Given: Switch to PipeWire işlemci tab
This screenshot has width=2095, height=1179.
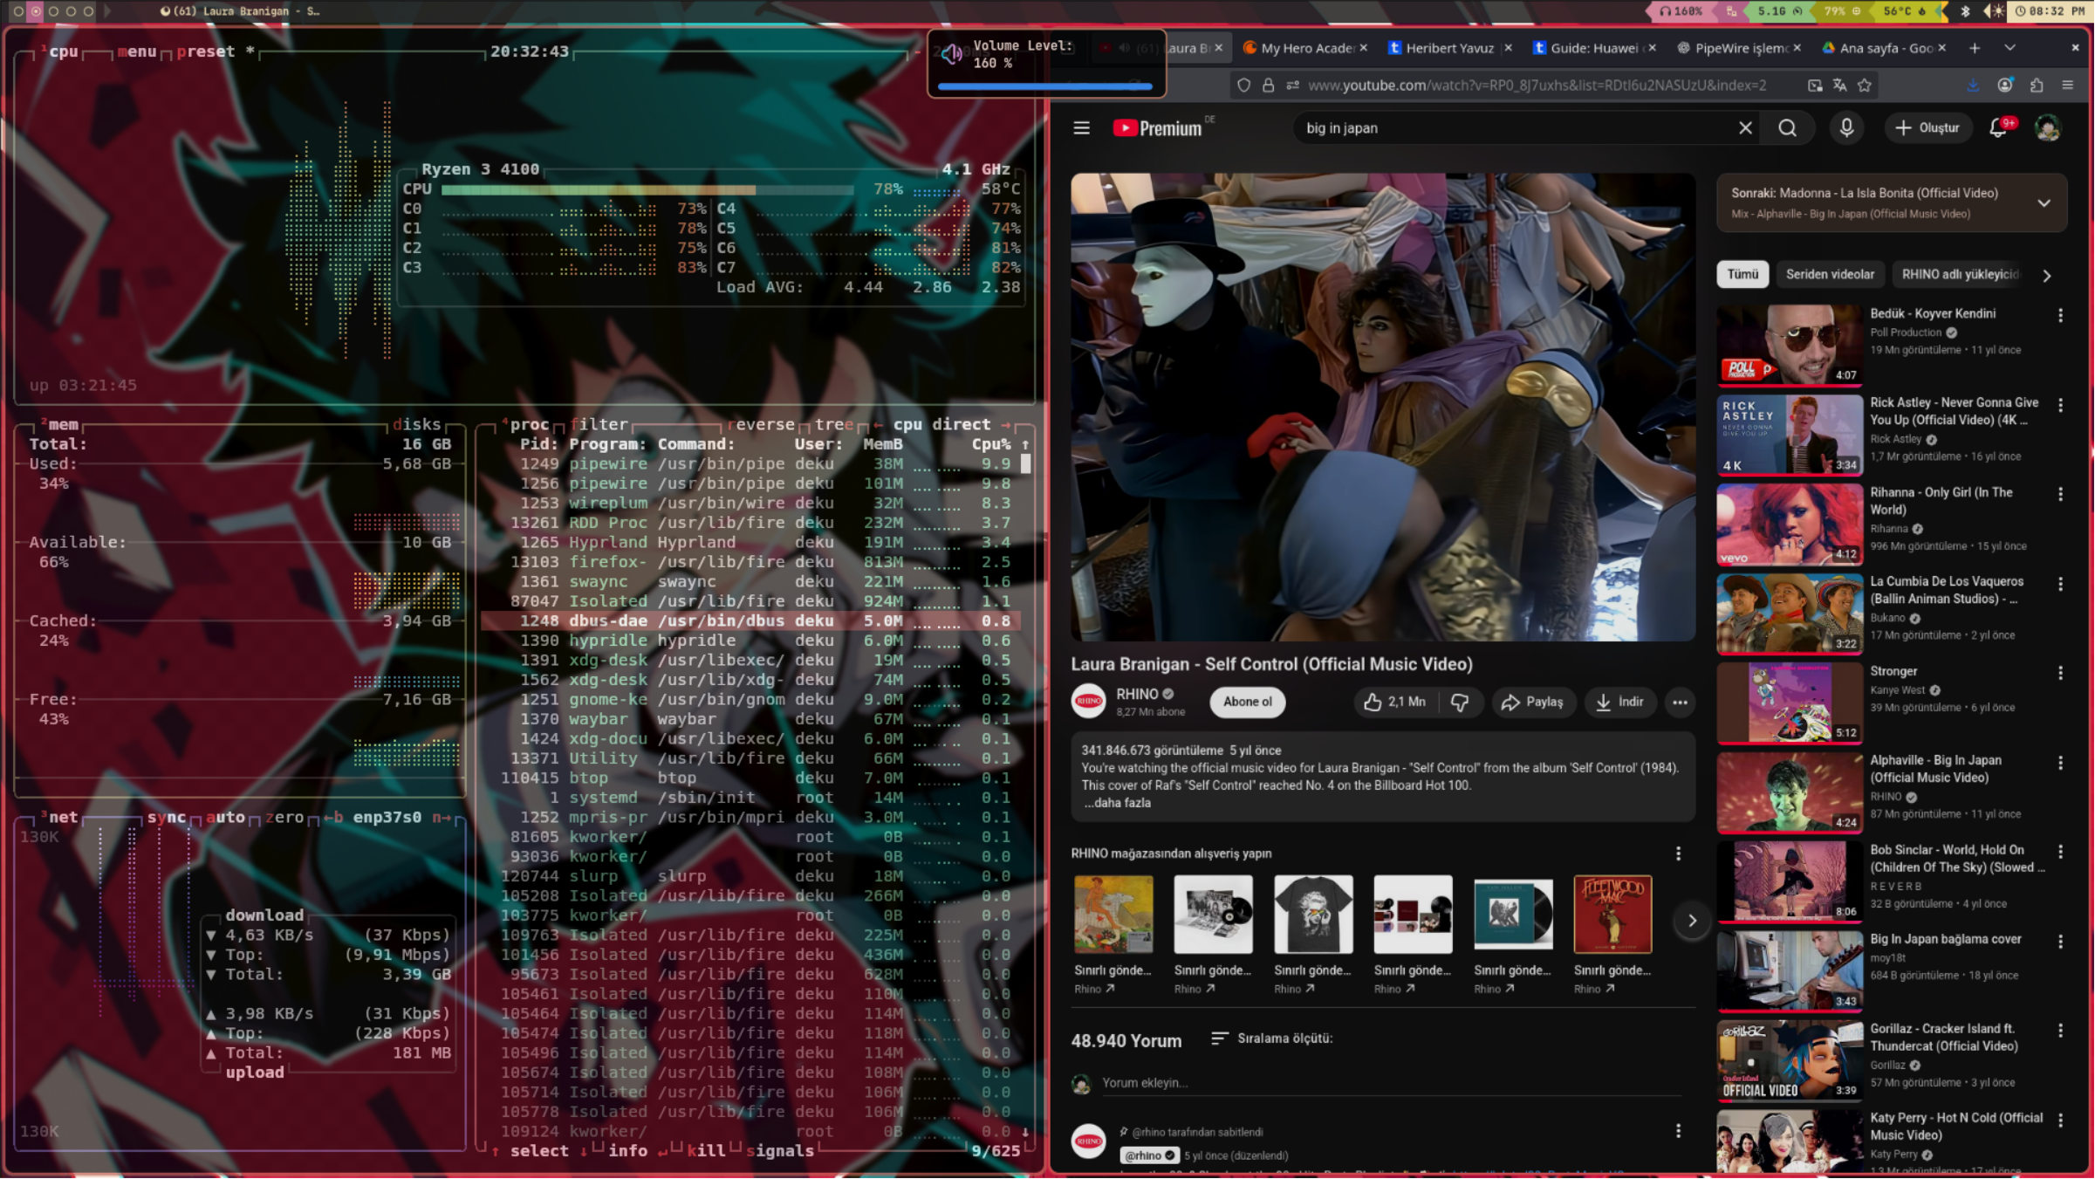Looking at the screenshot, I should coord(1738,48).
